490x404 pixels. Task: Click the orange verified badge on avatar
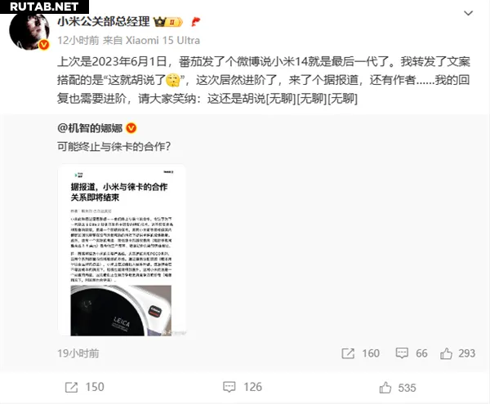(x=44, y=45)
